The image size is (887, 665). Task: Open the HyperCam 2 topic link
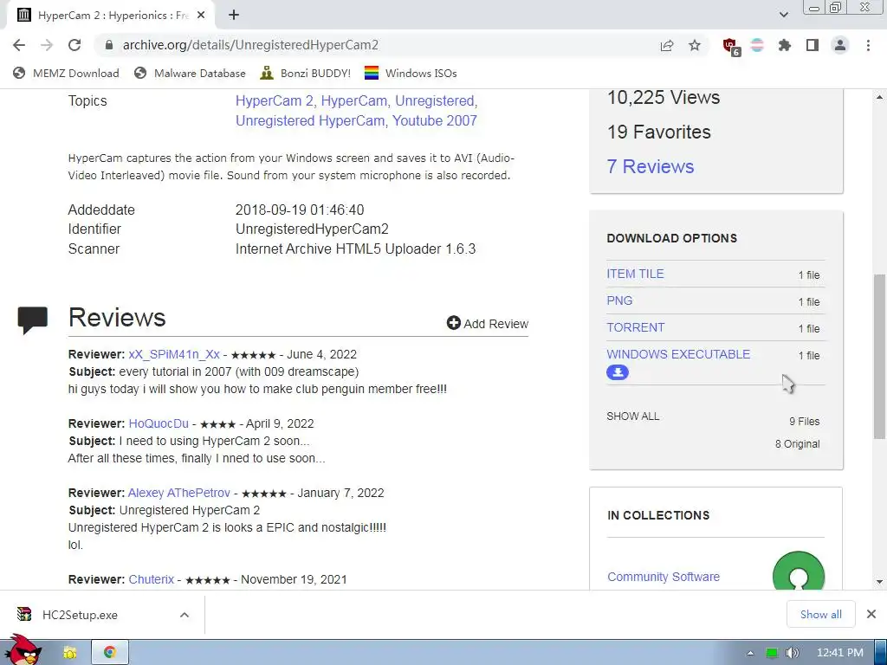[x=276, y=100]
